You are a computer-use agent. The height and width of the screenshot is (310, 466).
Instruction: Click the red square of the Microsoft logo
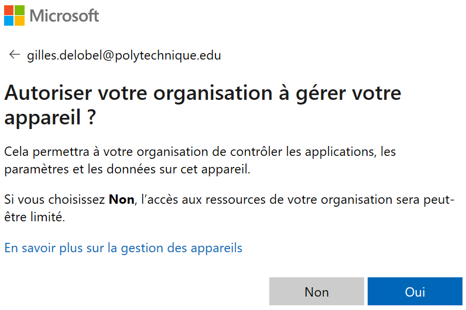[9, 10]
